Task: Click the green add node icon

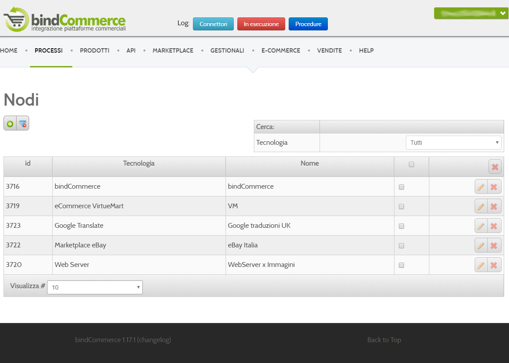Action: [10, 123]
